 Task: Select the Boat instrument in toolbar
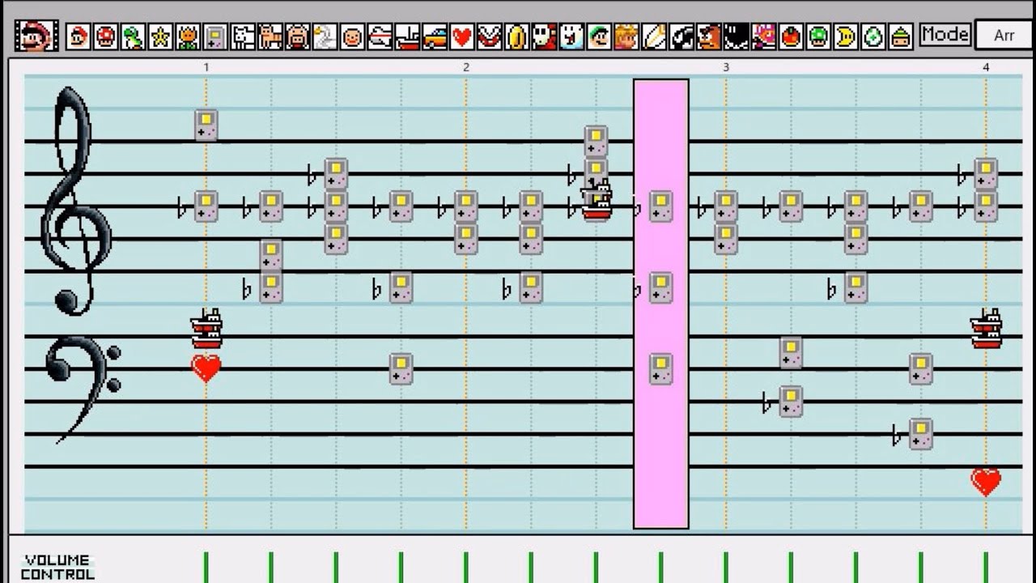[x=407, y=36]
